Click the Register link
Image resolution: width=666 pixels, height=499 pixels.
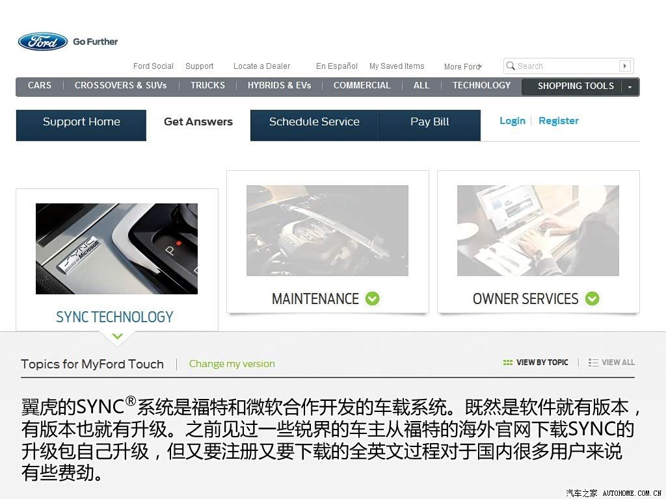[559, 121]
